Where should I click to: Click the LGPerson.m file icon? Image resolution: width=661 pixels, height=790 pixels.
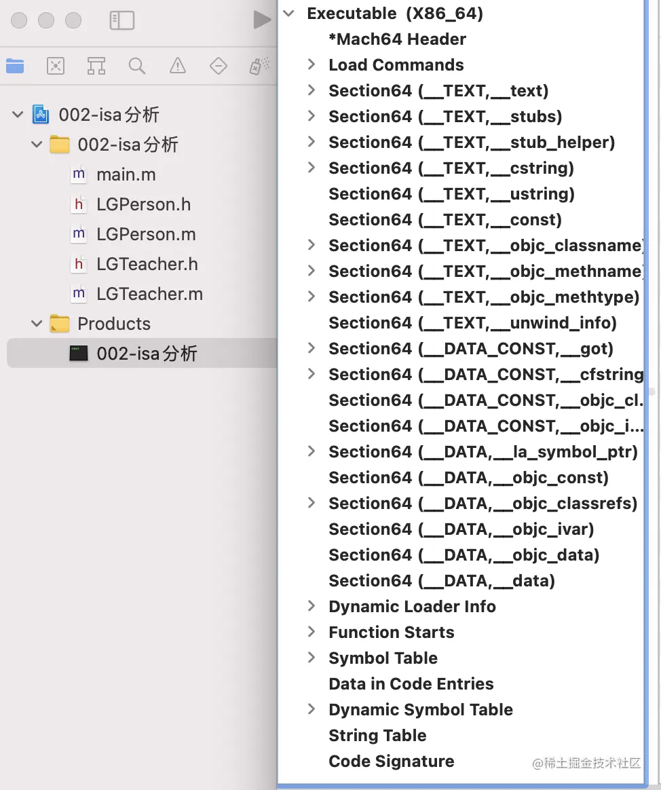79,233
